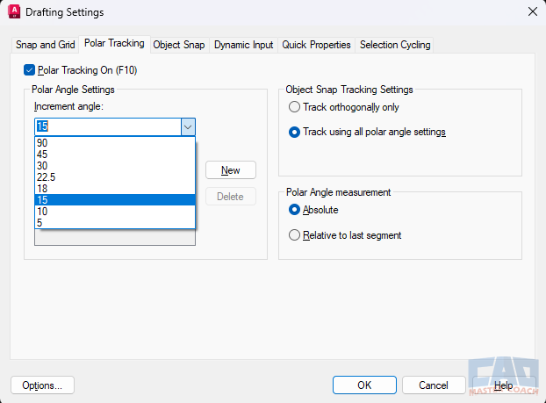Choose 10 from the increment angle list
546x403 pixels.
(115, 212)
